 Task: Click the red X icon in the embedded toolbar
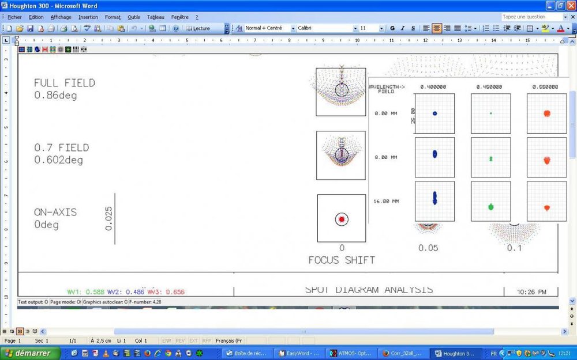point(45,49)
